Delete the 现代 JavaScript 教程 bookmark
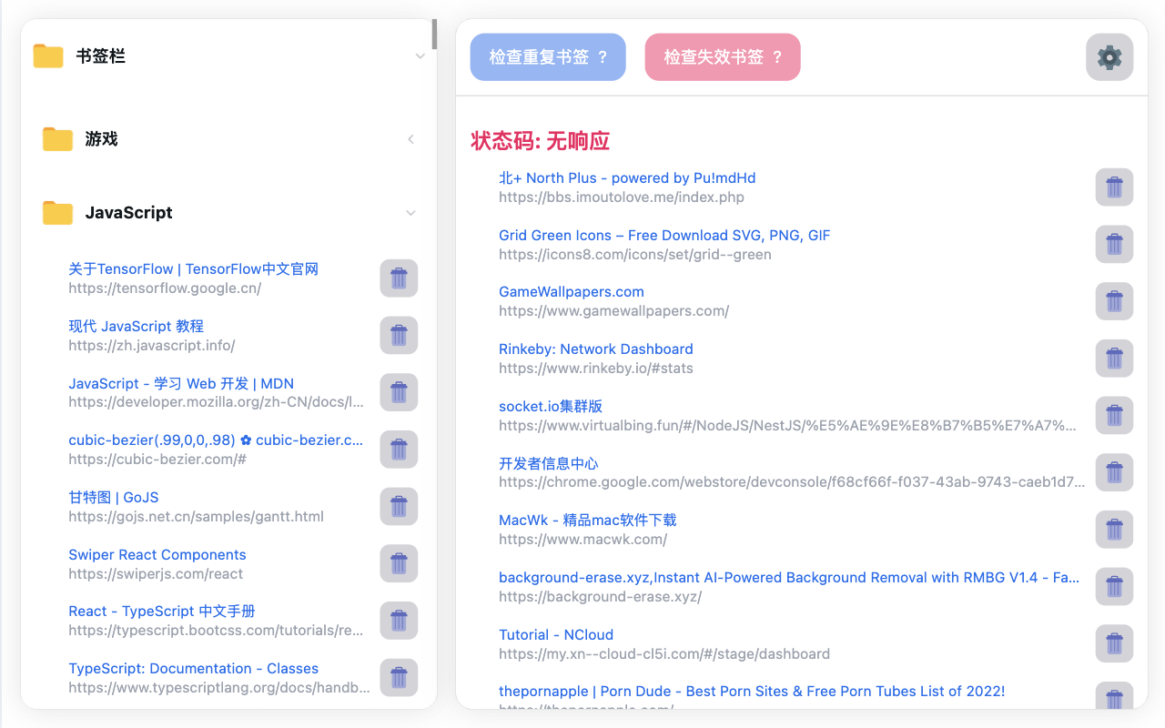Image resolution: width=1165 pixels, height=728 pixels. point(399,335)
